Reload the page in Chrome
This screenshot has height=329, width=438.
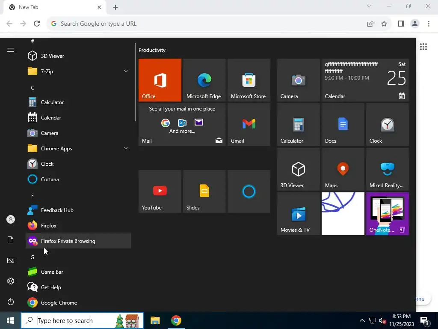tap(37, 24)
